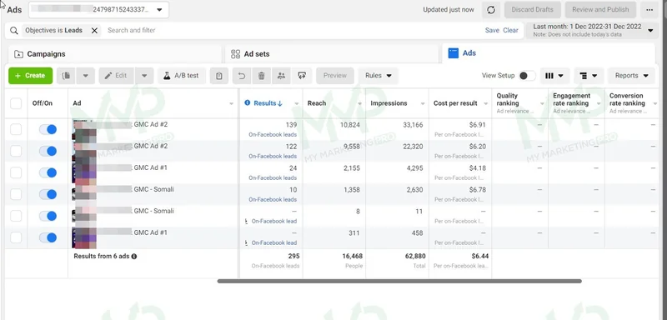Screen dimensions: 667x320
Task: Click the Quality ranking column header
Action: [x=519, y=103]
